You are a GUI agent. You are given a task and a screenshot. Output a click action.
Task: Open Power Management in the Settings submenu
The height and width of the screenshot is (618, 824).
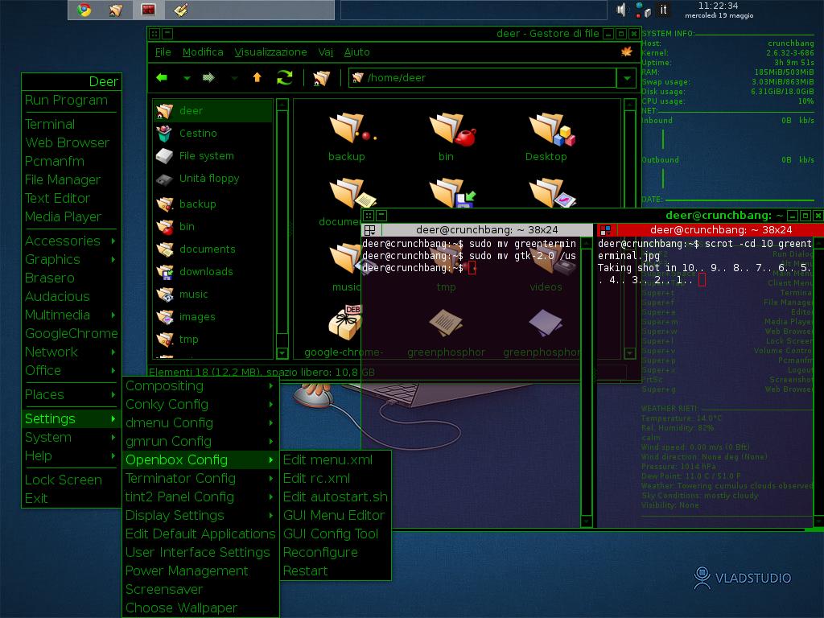(200, 571)
